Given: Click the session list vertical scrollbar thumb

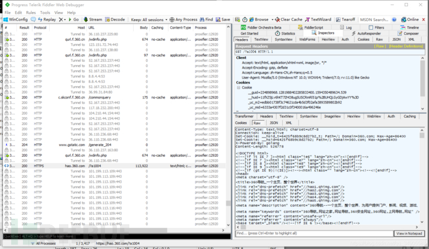Looking at the screenshot, I should (x=228, y=203).
